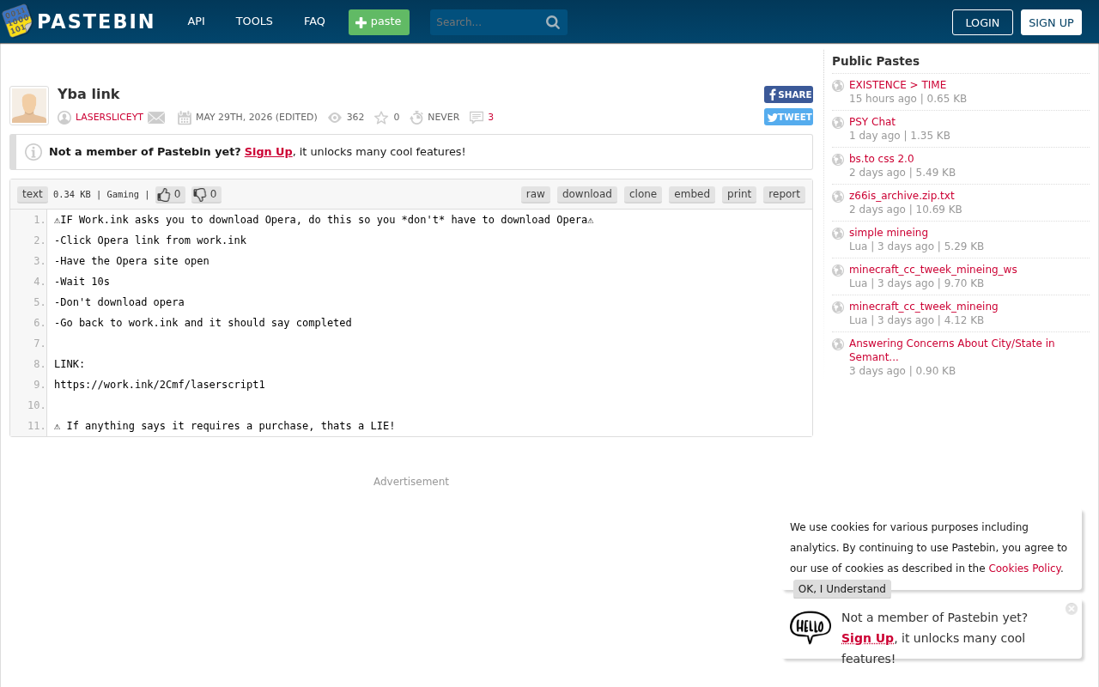Image resolution: width=1099 pixels, height=687 pixels.
Task: Click the LOGIN button
Action: 982,22
